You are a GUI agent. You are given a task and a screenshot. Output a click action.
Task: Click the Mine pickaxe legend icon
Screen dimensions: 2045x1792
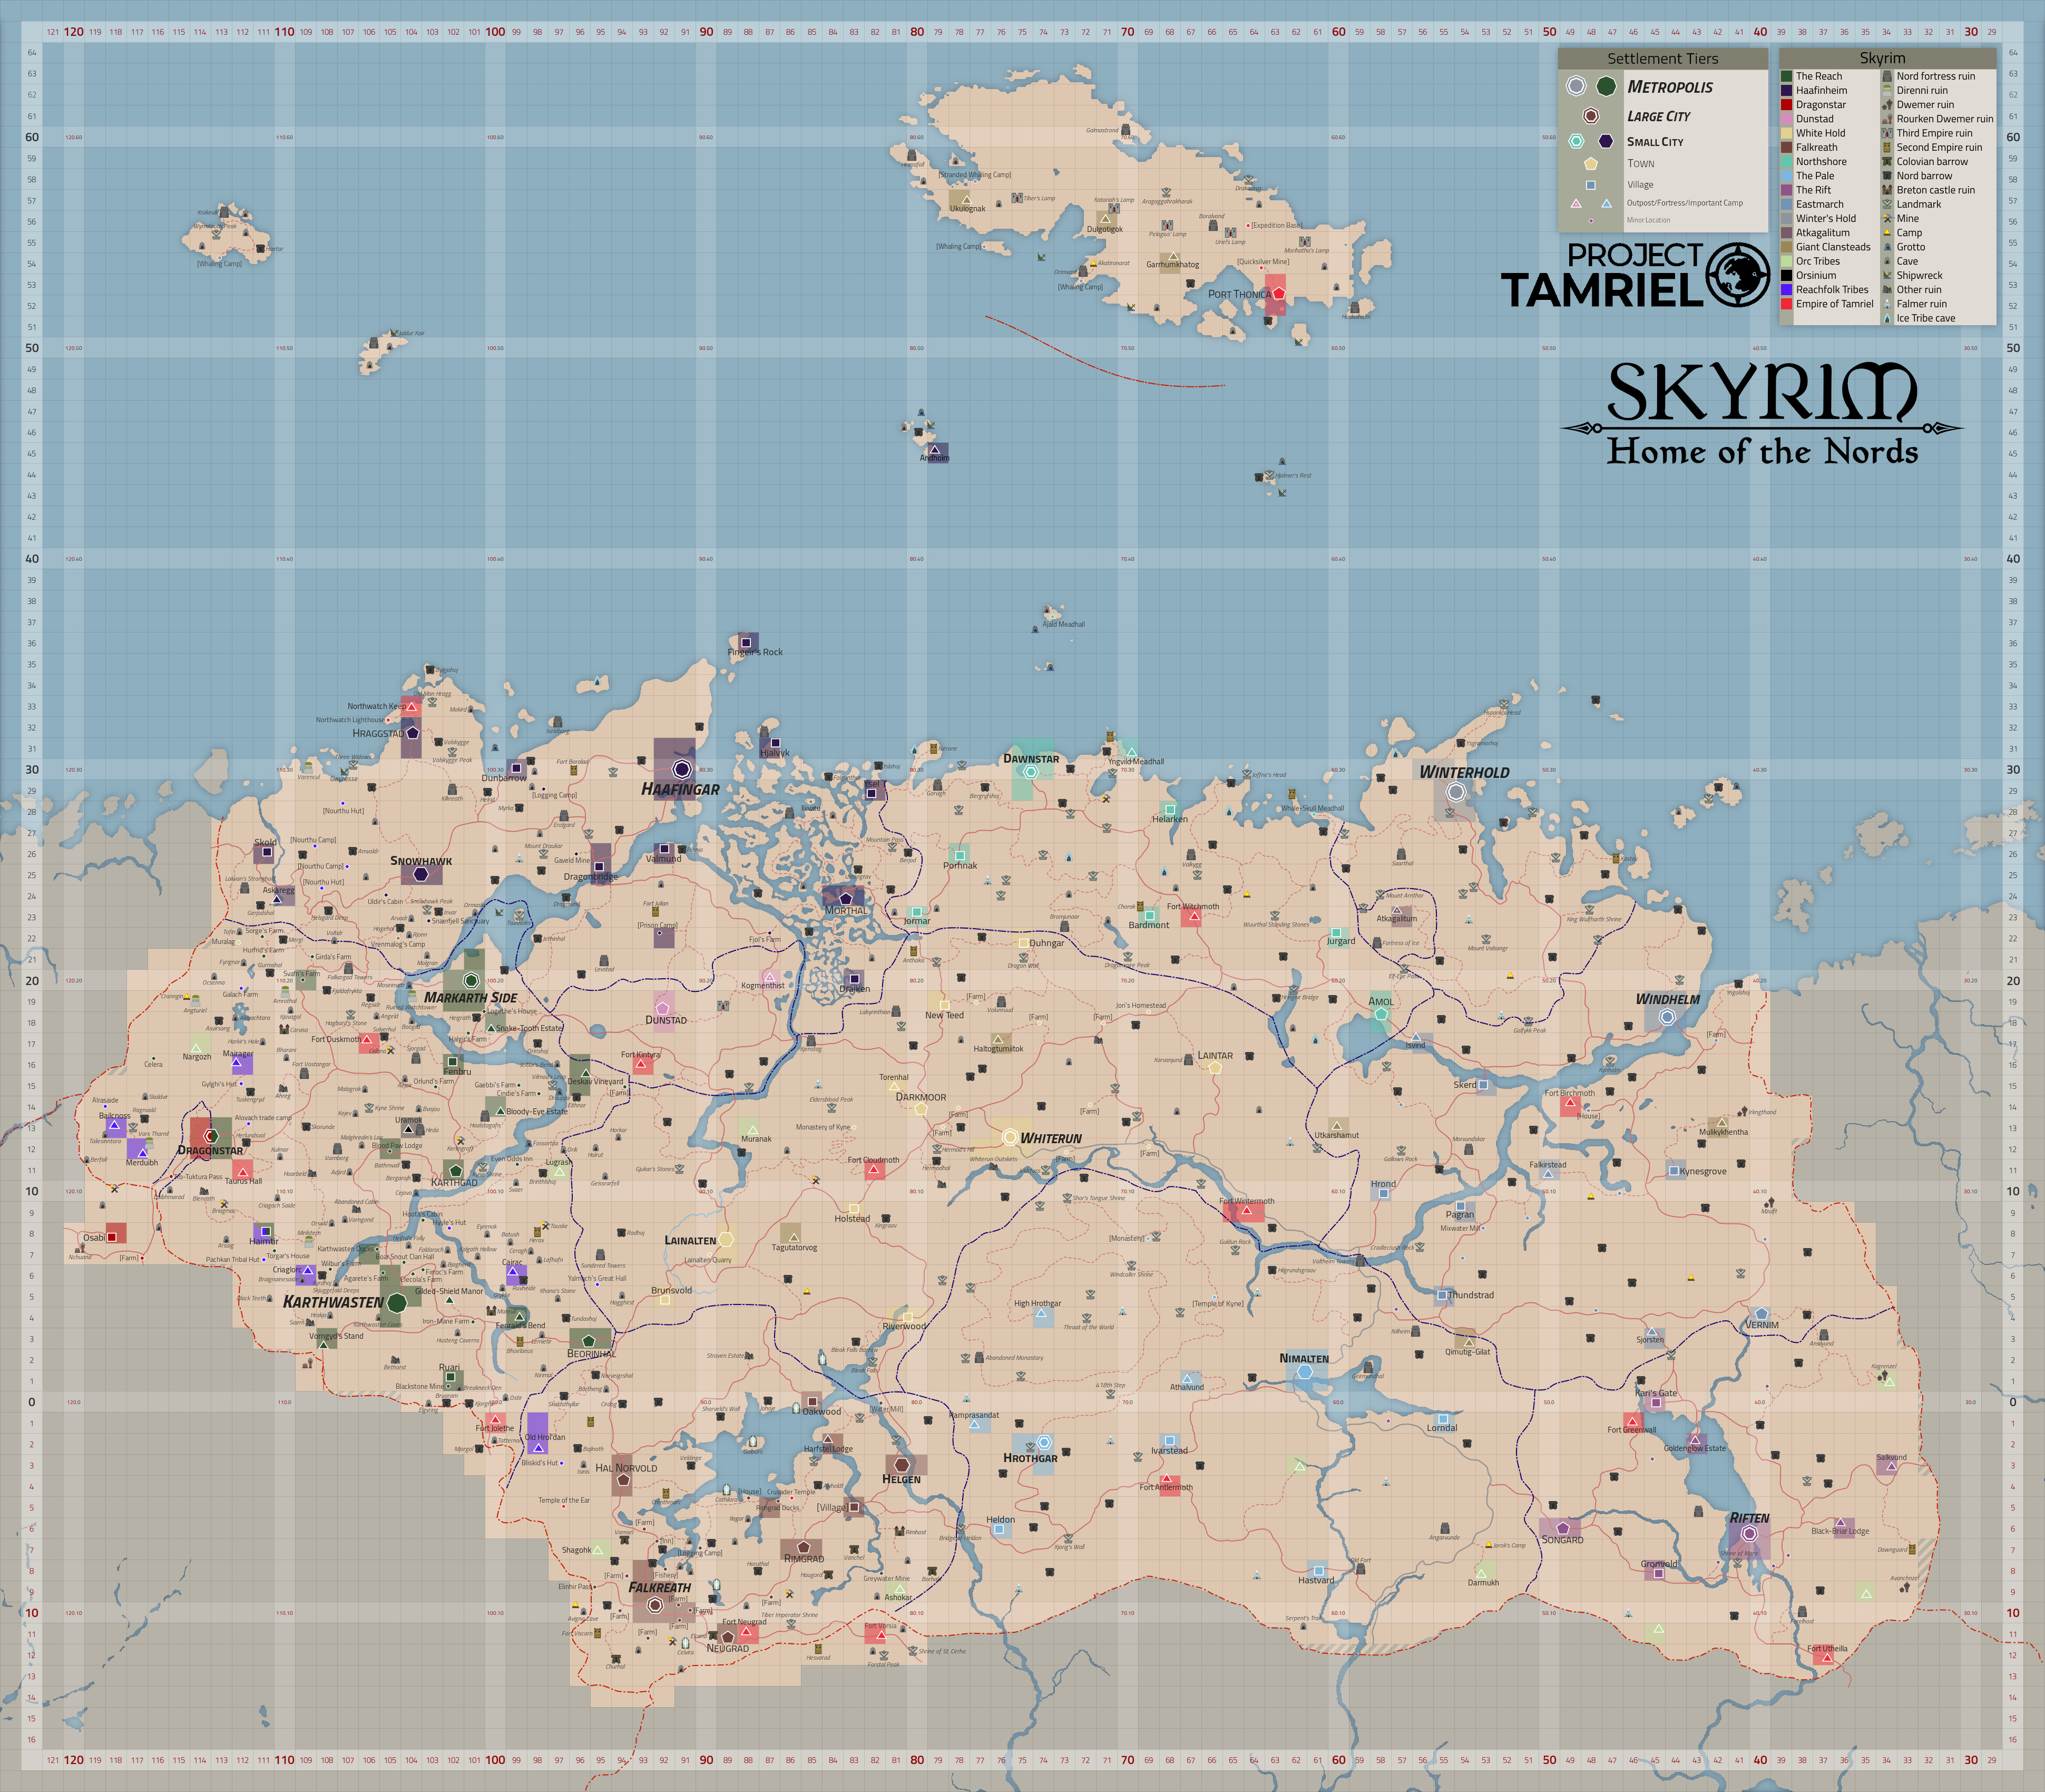click(1887, 218)
